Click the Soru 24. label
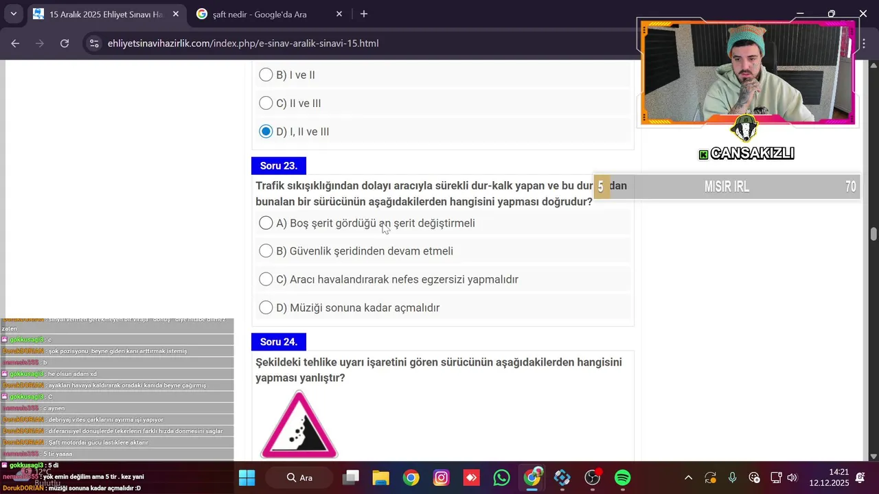This screenshot has width=879, height=494. pyautogui.click(x=279, y=342)
